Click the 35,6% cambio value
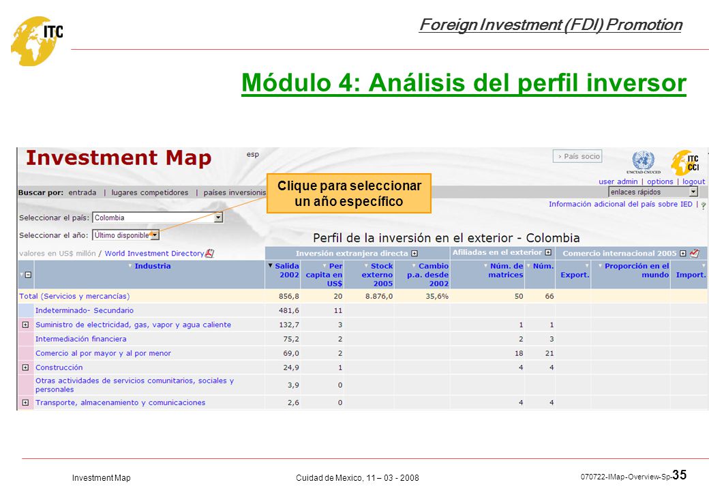This screenshot has width=709, height=491. (x=437, y=297)
